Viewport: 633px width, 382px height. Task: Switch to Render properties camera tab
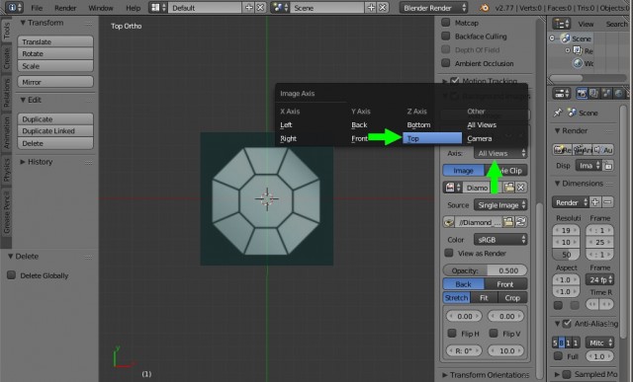pos(582,94)
